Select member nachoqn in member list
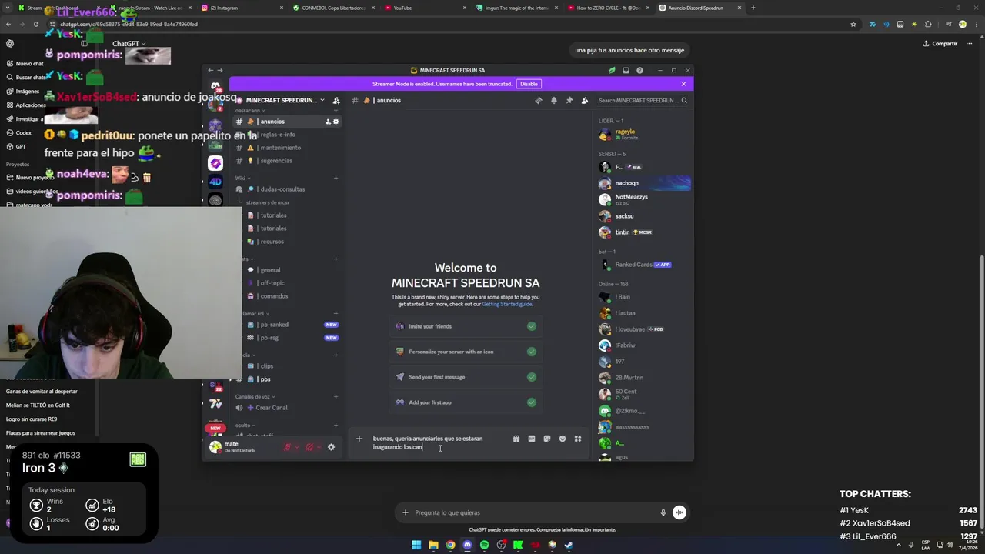Viewport: 985px width, 554px height. click(x=645, y=183)
